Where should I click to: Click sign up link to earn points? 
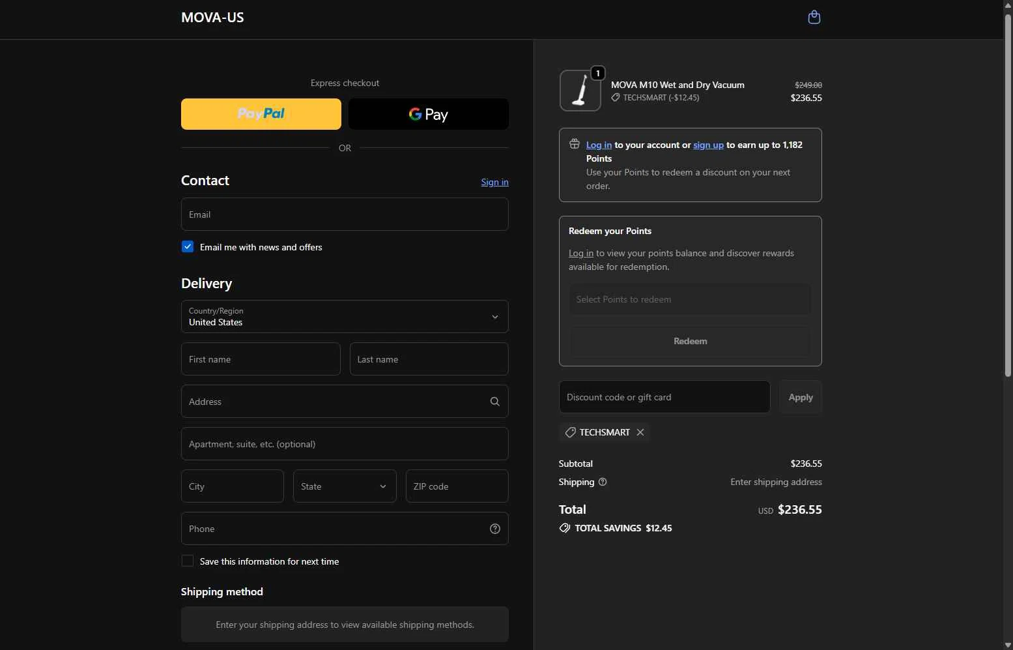point(708,145)
